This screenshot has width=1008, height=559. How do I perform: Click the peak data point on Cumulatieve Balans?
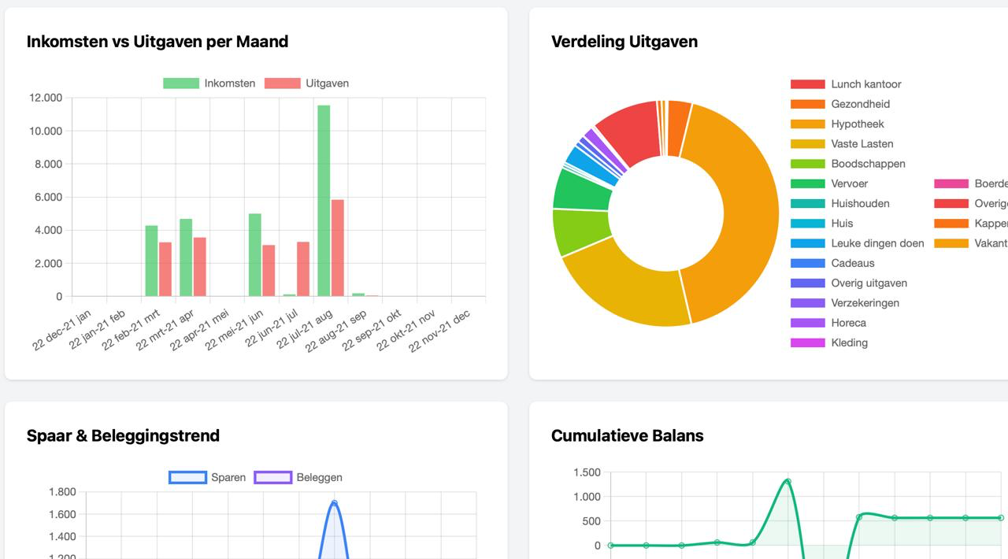(x=788, y=481)
